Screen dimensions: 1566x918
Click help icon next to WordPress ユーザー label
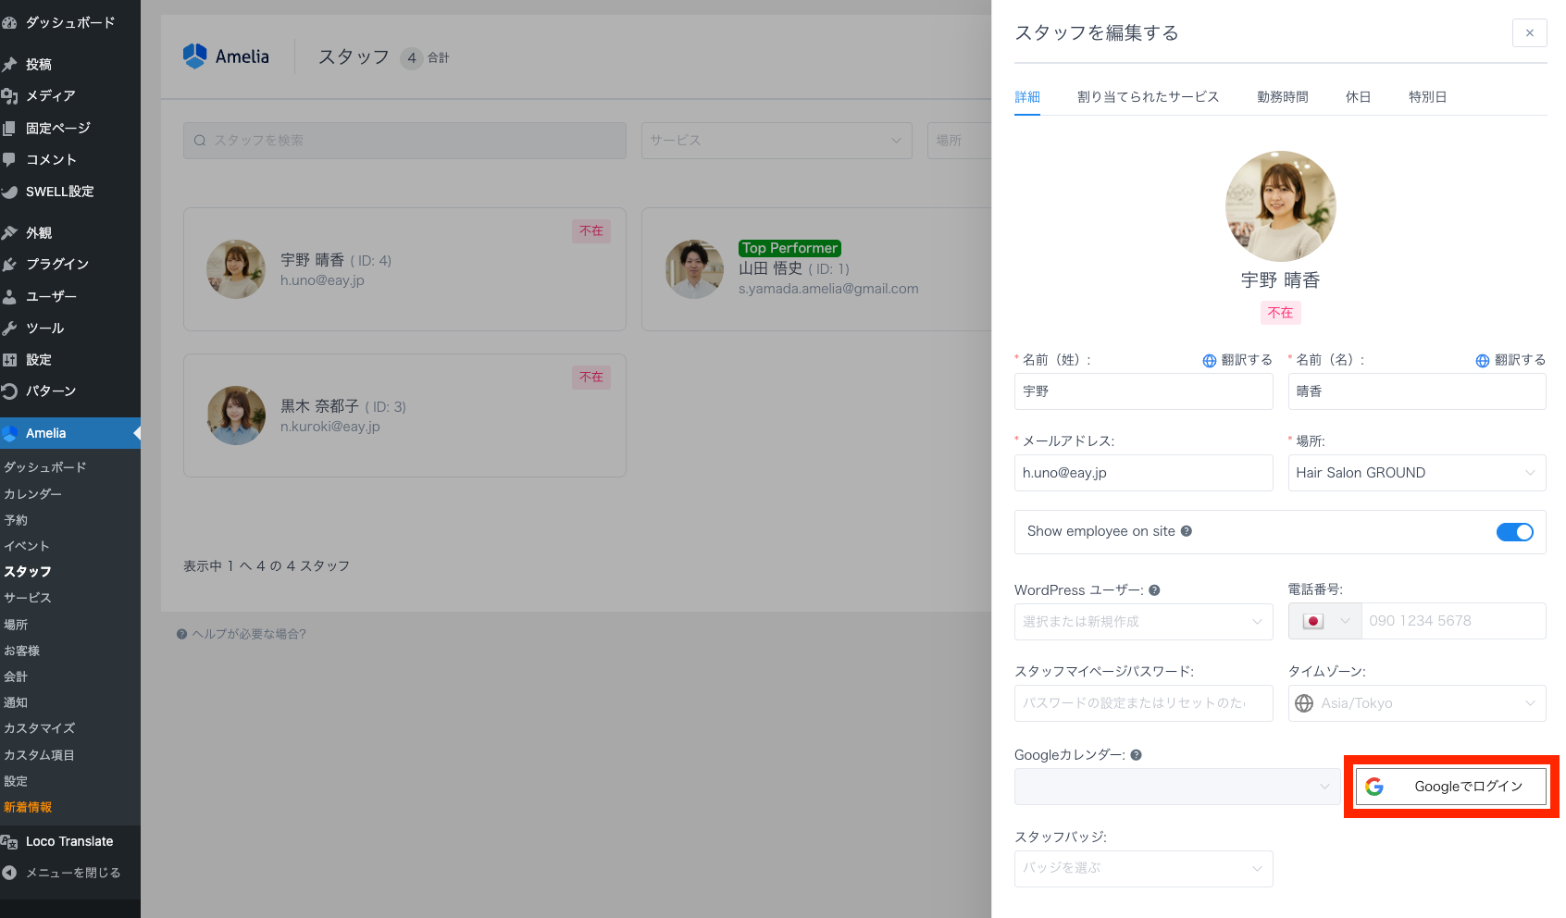1154,590
